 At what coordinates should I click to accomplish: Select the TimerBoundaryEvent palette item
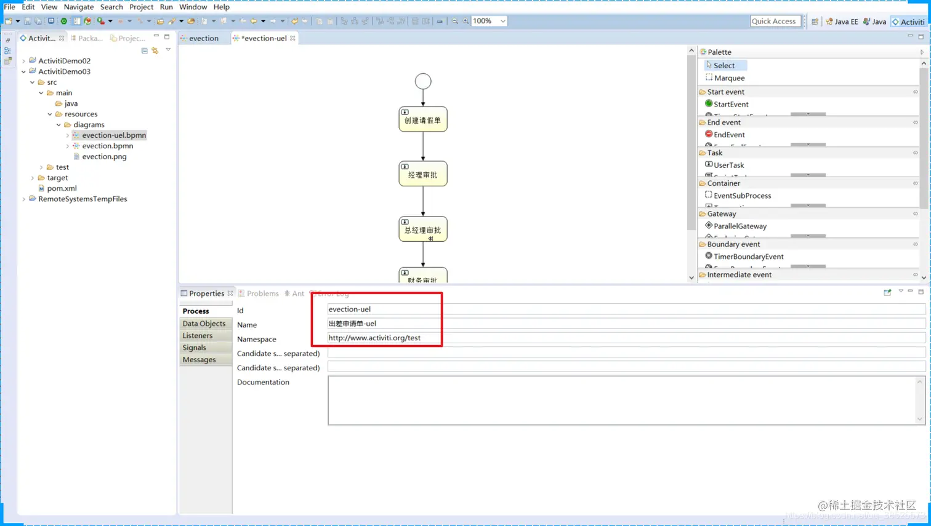point(744,257)
